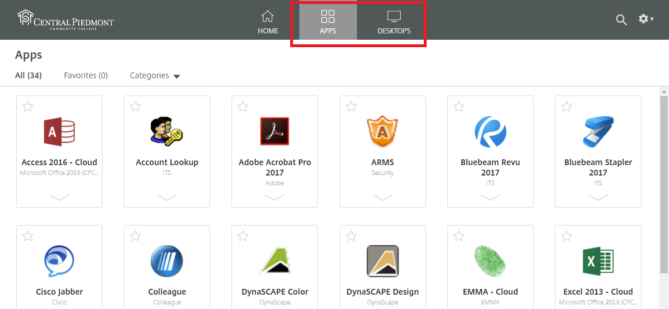Viewport: 669px width, 309px height.
Task: Go to the HOME tab
Action: click(x=268, y=22)
